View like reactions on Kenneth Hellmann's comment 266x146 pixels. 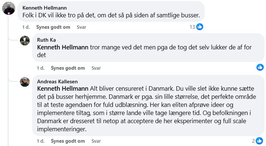(x=196, y=27)
